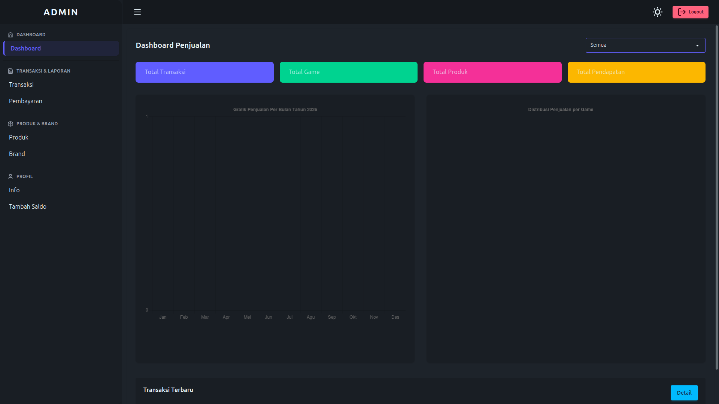Click the Detail button for Transaksi Terbaru
The height and width of the screenshot is (404, 719).
[684, 393]
